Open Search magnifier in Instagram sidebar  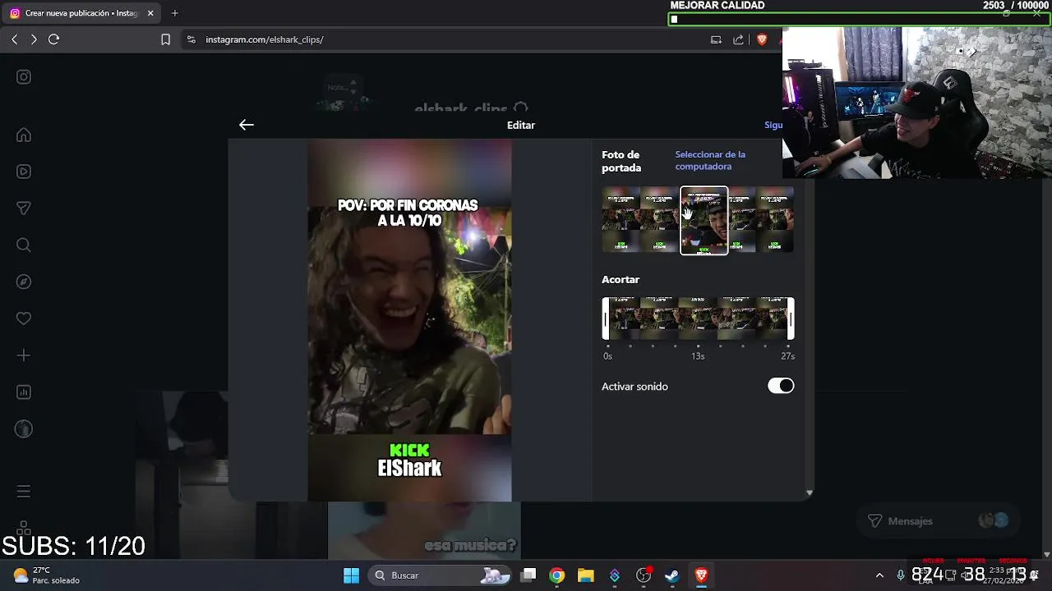24,245
